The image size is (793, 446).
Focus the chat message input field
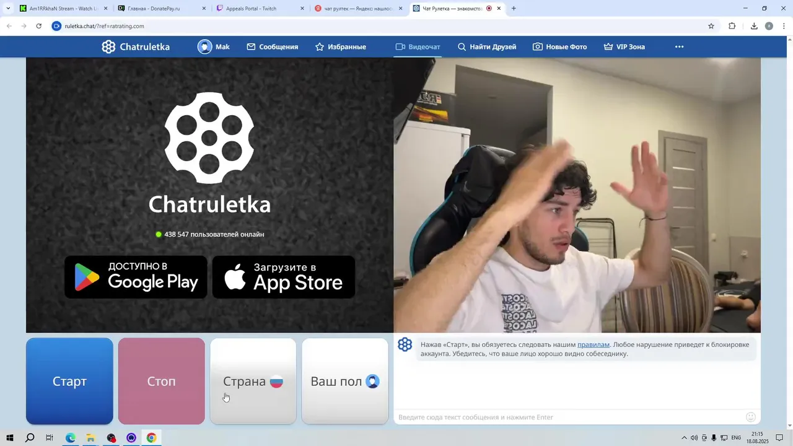[569, 417]
